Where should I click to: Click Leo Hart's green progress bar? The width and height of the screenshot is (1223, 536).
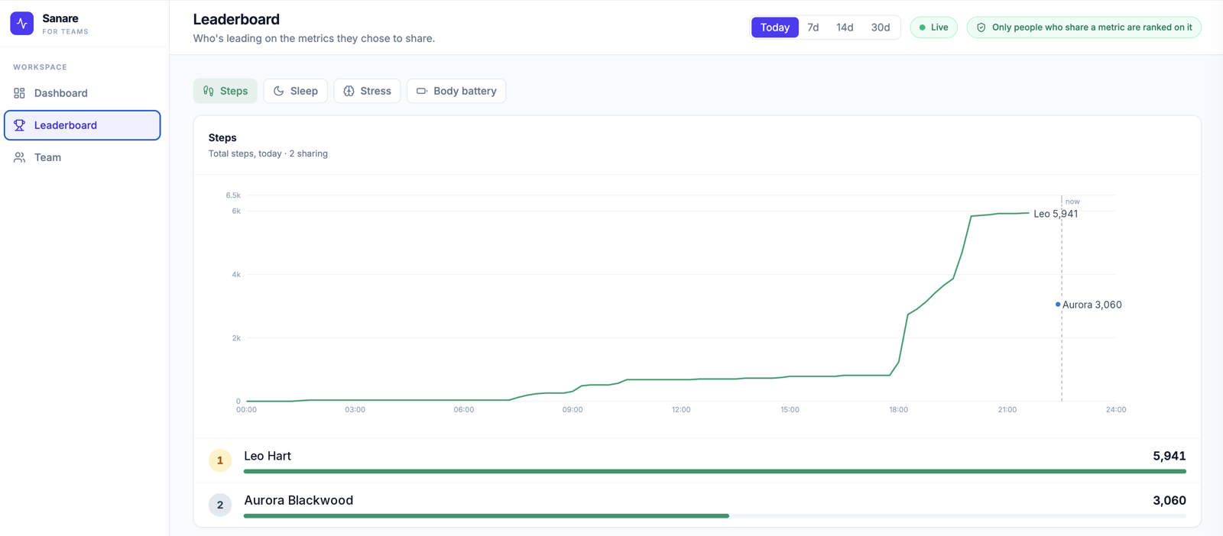[x=715, y=472]
